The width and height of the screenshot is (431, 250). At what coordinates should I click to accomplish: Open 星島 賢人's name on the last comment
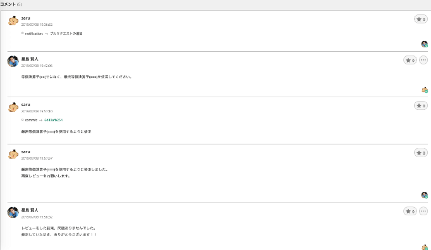click(30, 210)
